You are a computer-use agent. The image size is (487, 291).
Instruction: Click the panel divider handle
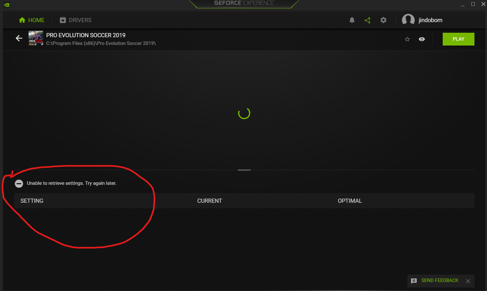(244, 170)
